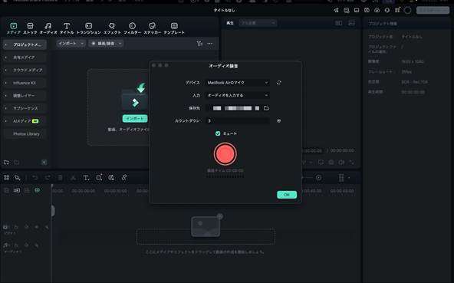This screenshot has height=283, width=454.
Task: Browse the save location folder icon
Action: tap(266, 108)
